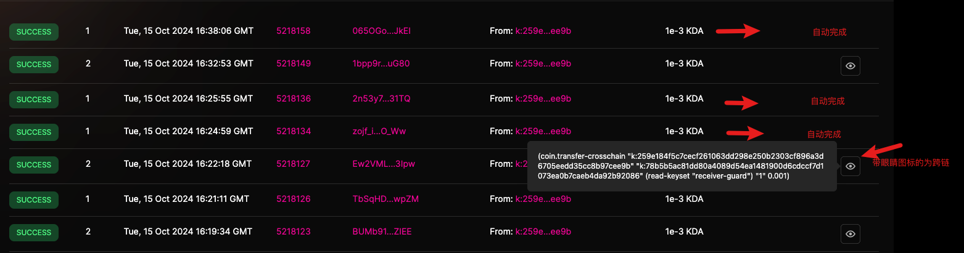Click eye icon beside the crosschain tooltip
This screenshot has width=964, height=253.
pos(851,166)
